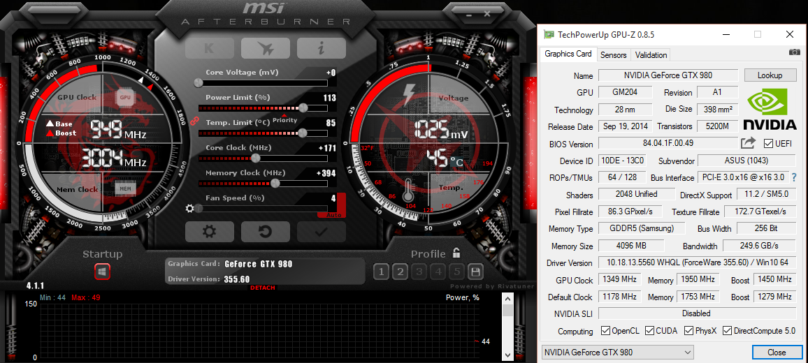Apply settings with the checkmark button
This screenshot has width=808, height=363.
click(x=321, y=232)
